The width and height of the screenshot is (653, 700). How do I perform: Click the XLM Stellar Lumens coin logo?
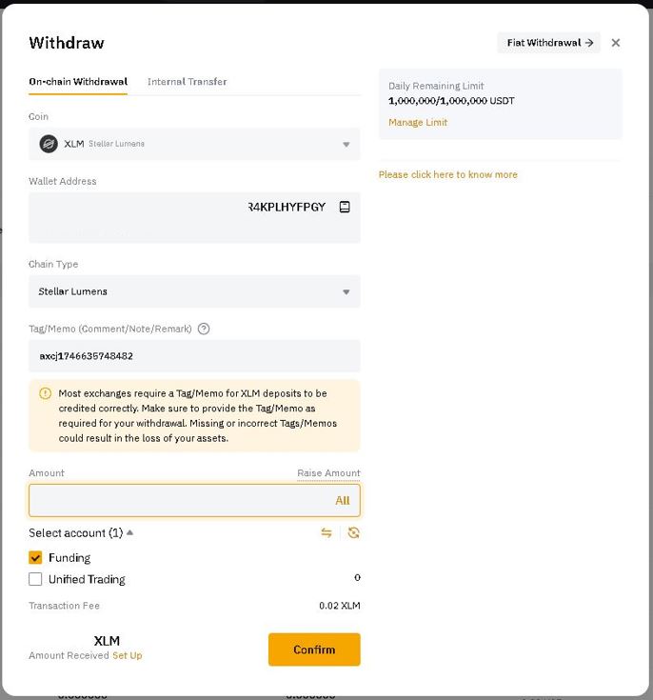pyautogui.click(x=49, y=144)
